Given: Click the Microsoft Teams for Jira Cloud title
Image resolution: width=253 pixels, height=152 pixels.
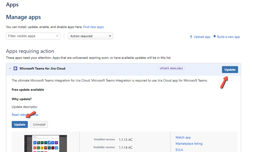Looking at the screenshot, I should tap(43, 69).
